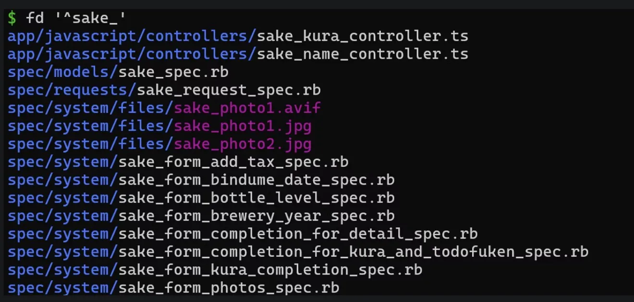
Task: Click the green dollar prompt symbol
Action: coord(12,18)
